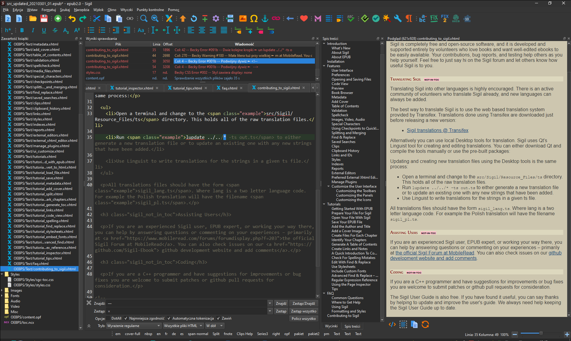
Task: Click the Zastąp wszystko button
Action: coord(303,311)
